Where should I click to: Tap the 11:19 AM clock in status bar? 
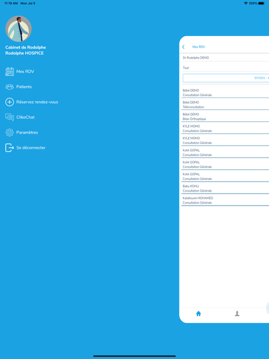11,3
